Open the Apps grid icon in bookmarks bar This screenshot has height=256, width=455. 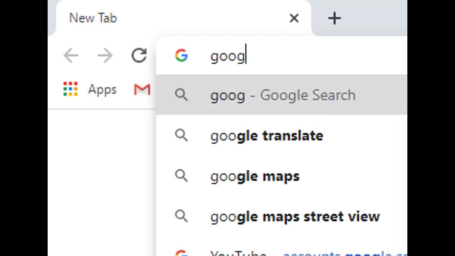click(x=70, y=89)
